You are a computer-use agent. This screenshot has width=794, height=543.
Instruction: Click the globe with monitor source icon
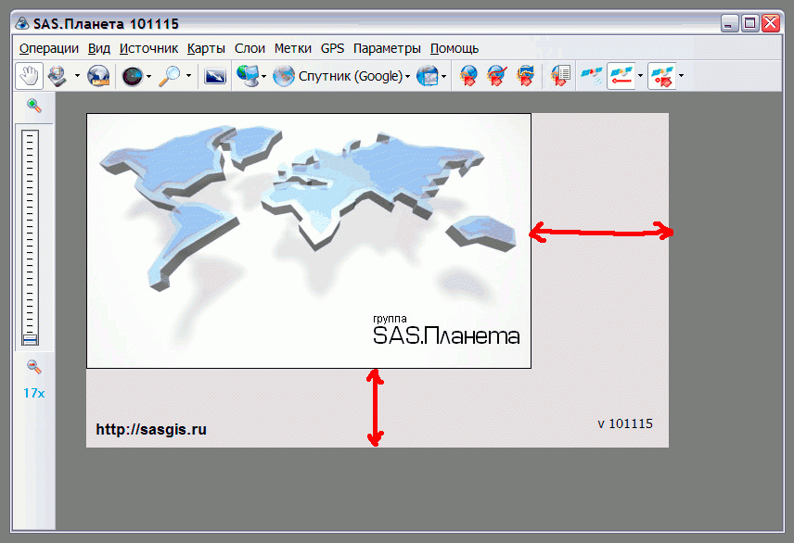tap(247, 76)
